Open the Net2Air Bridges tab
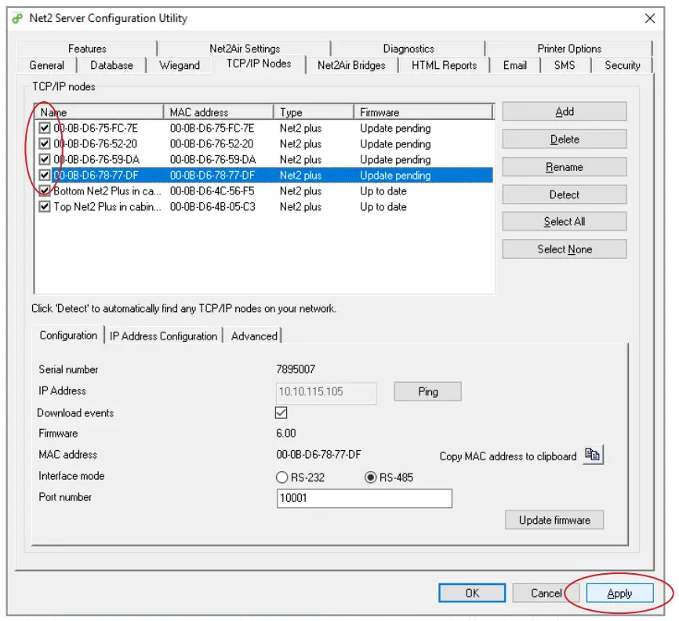 point(351,65)
